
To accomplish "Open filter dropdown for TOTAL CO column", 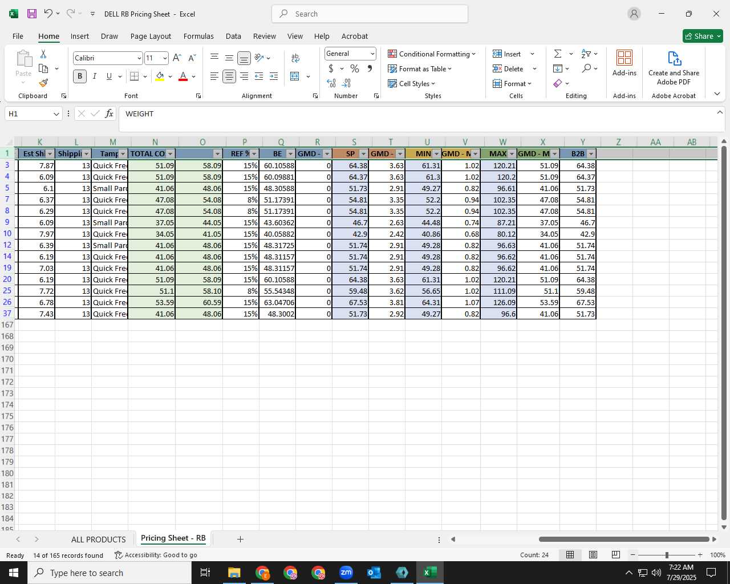I will pyautogui.click(x=170, y=154).
